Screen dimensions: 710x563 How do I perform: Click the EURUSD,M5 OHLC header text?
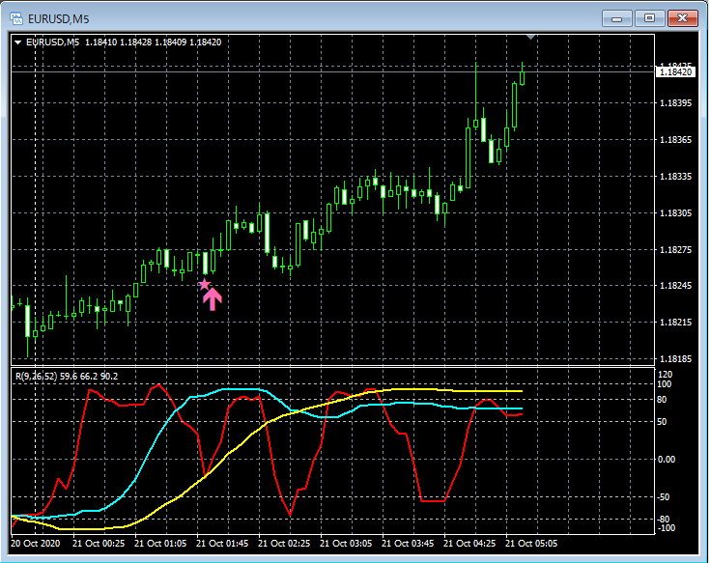pos(124,42)
